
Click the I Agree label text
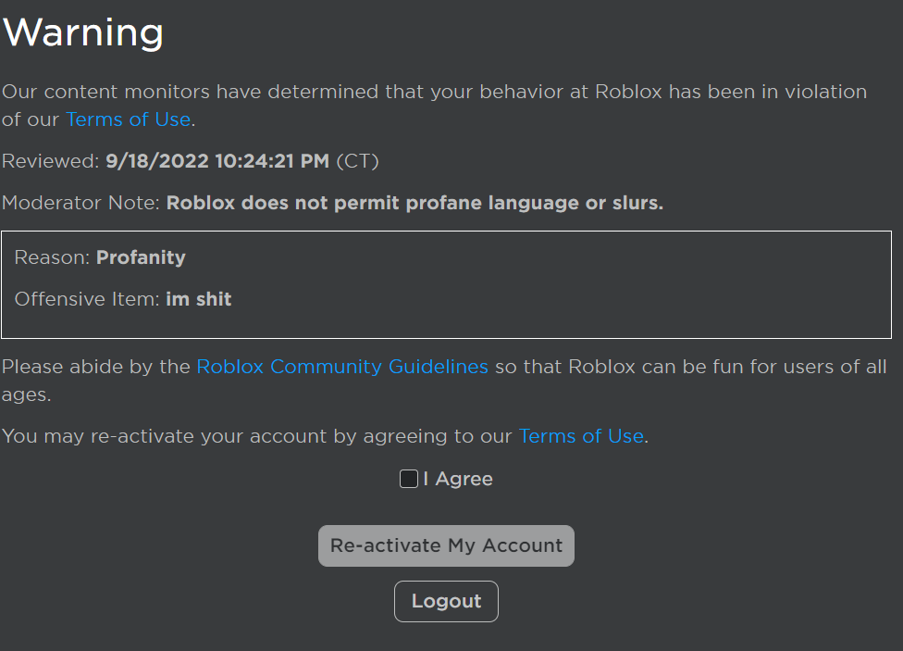click(x=458, y=479)
